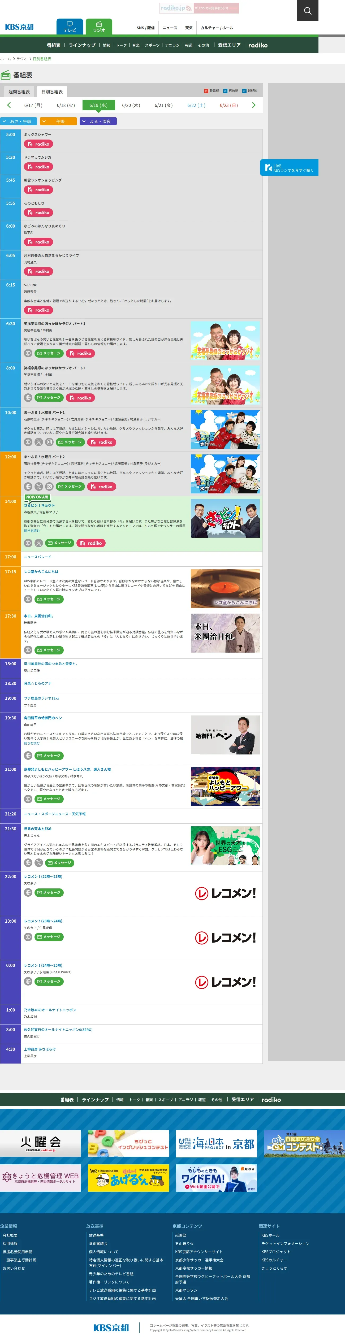This screenshot has height=1341, width=345.
Task: Go to next week with right arrow
Action: coord(254,105)
